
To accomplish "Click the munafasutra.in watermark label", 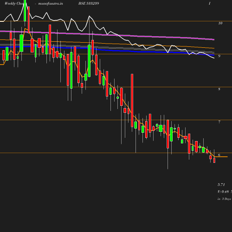I will [x=51, y=4].
